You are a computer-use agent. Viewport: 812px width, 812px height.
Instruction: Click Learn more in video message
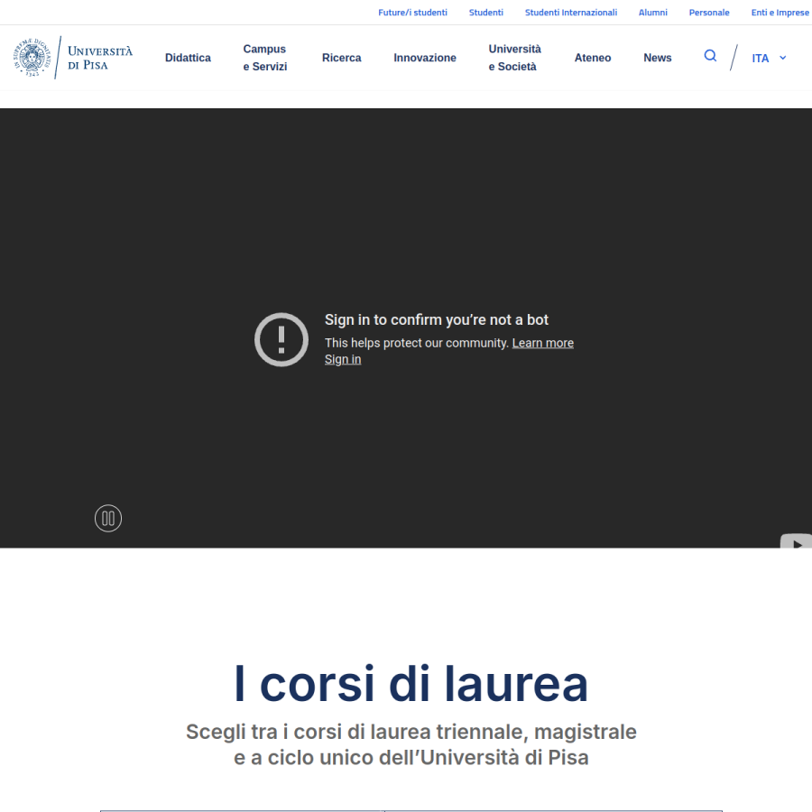coord(543,343)
